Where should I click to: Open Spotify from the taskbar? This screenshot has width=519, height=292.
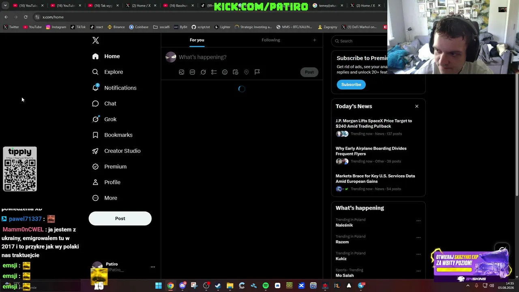coord(266,286)
